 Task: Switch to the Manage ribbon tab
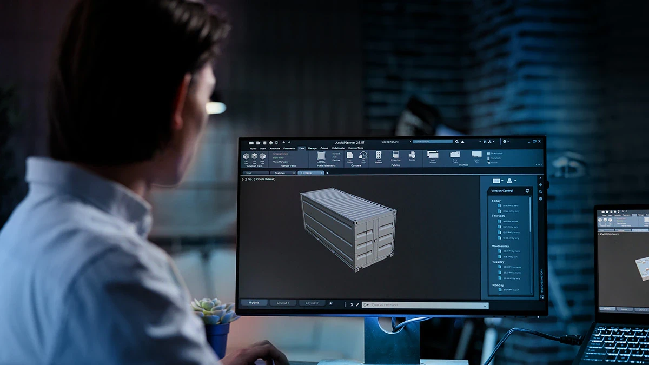click(312, 148)
